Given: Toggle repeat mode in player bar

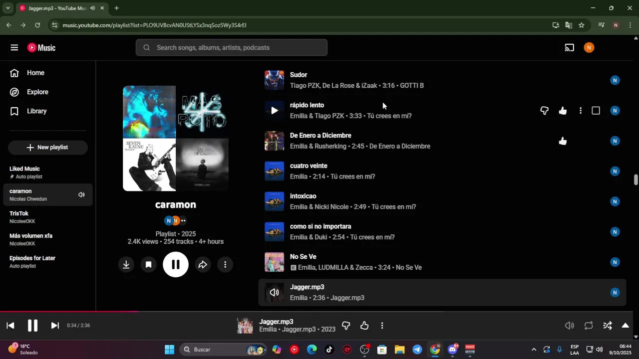Looking at the screenshot, I should [x=589, y=326].
